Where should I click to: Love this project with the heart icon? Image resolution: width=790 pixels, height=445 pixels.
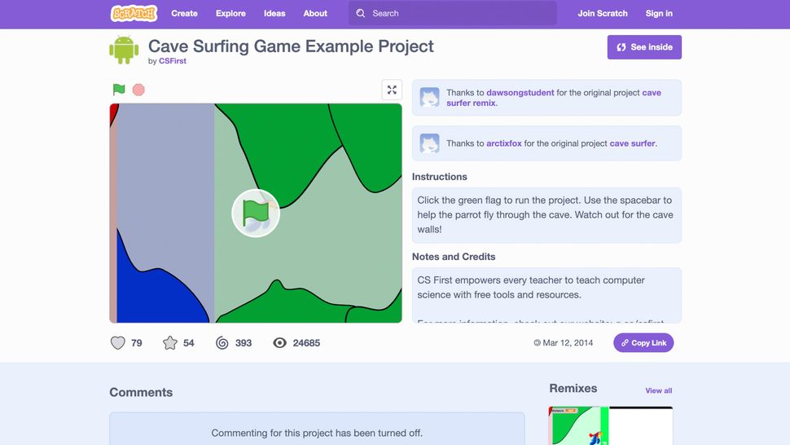click(118, 343)
